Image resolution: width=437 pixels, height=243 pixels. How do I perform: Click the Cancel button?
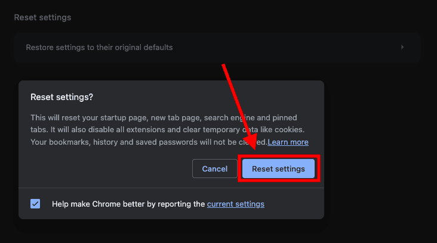pyautogui.click(x=215, y=169)
